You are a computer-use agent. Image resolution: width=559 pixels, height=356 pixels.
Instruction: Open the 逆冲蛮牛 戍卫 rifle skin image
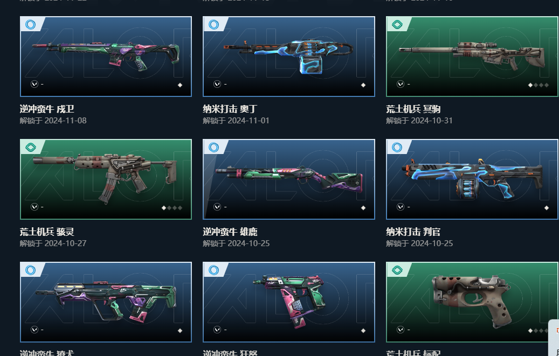[x=106, y=57]
